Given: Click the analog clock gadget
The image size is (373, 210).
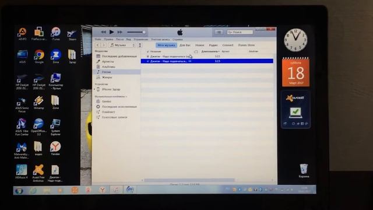Looking at the screenshot, I should (295, 40).
